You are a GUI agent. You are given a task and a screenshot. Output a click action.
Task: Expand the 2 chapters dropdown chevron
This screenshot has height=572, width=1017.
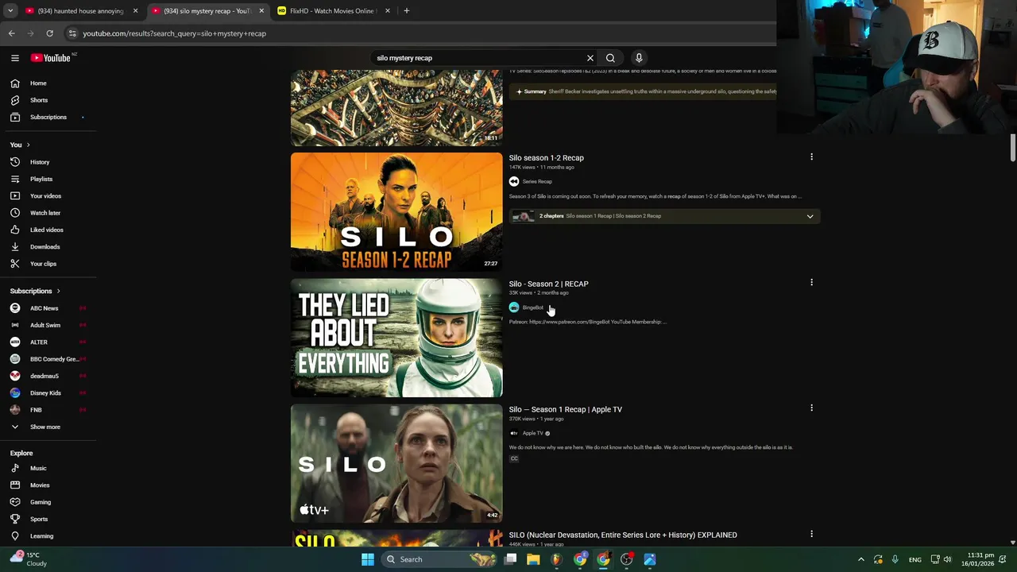point(810,216)
